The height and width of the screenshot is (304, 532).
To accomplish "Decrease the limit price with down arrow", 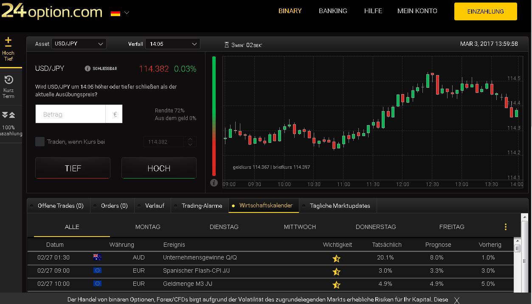I will pyautogui.click(x=190, y=145).
